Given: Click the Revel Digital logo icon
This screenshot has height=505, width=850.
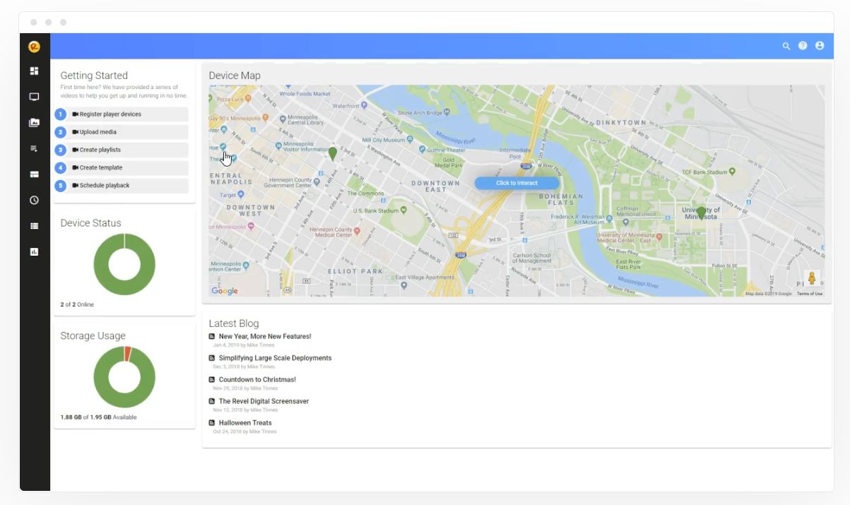Looking at the screenshot, I should pos(34,47).
